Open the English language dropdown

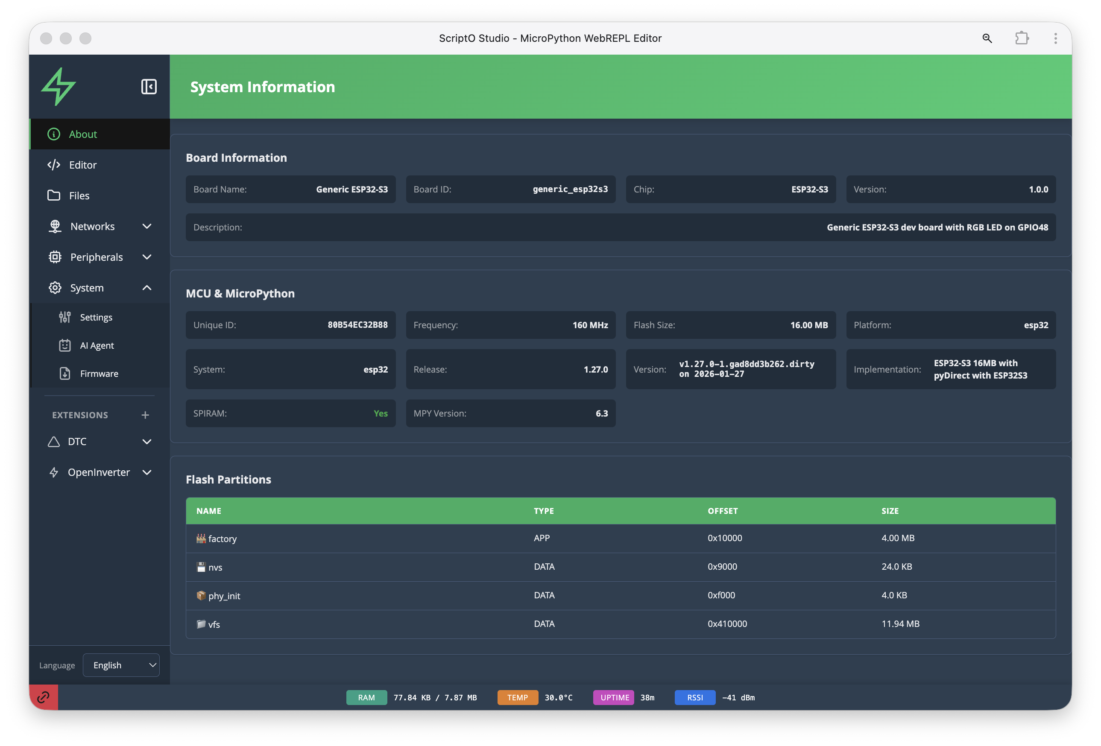pyautogui.click(x=121, y=664)
